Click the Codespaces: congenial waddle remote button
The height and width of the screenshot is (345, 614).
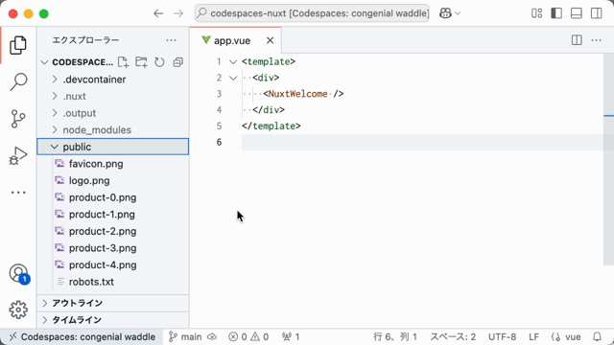tap(83, 336)
